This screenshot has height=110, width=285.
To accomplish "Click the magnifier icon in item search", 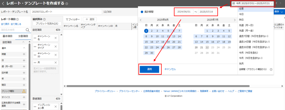I will (28, 30).
